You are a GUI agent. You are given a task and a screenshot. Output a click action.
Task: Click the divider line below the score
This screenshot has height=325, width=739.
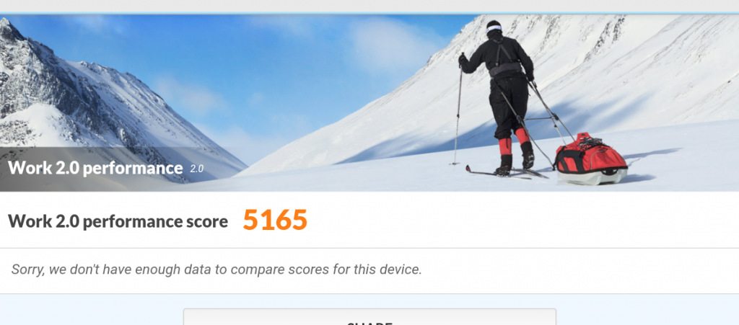369,248
